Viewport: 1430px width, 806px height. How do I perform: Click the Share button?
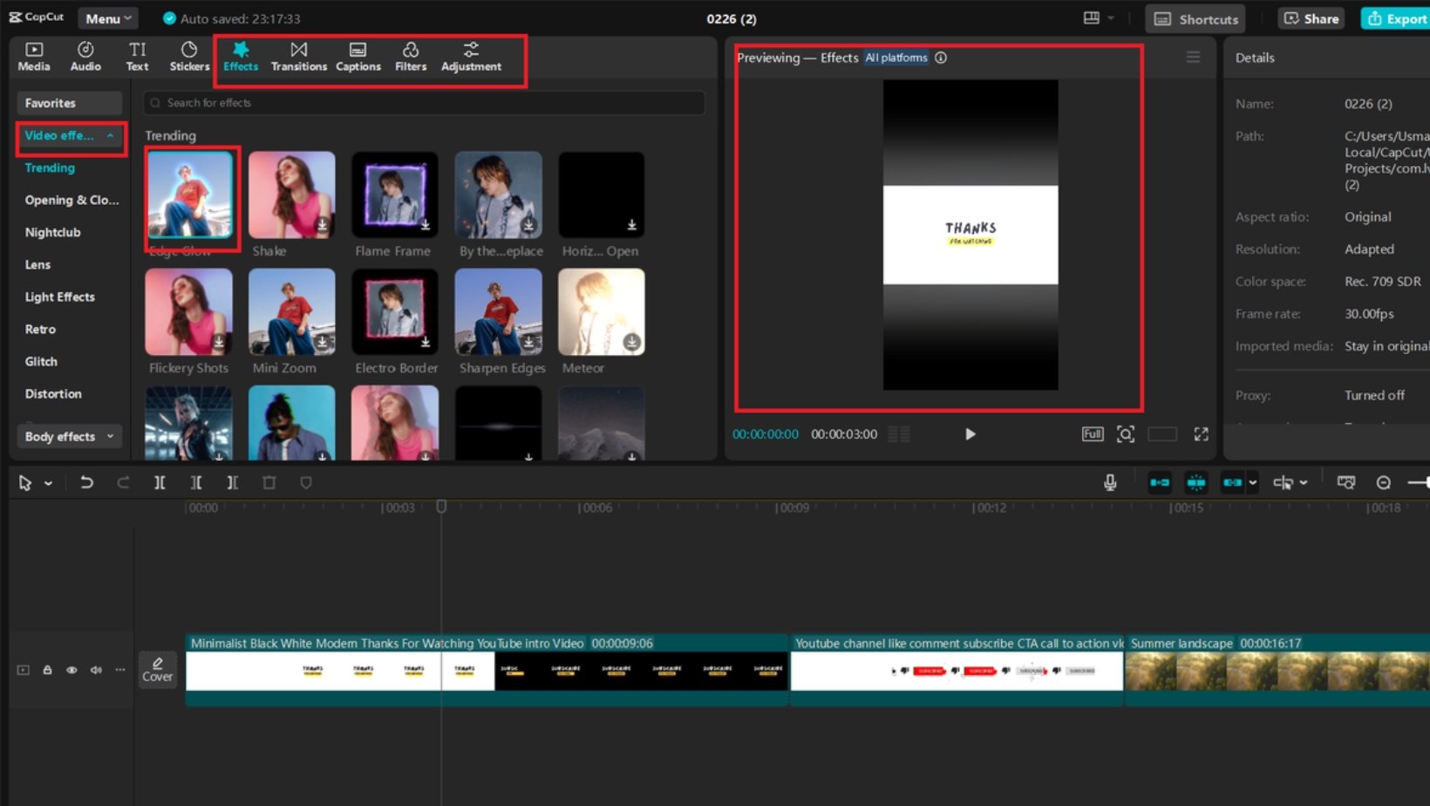1311,18
